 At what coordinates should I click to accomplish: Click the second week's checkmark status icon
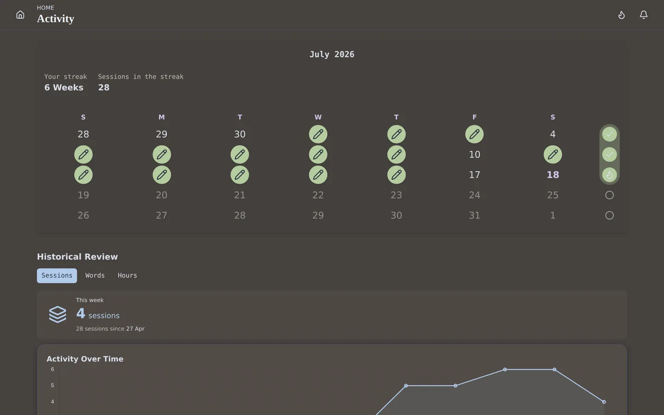pos(610,154)
